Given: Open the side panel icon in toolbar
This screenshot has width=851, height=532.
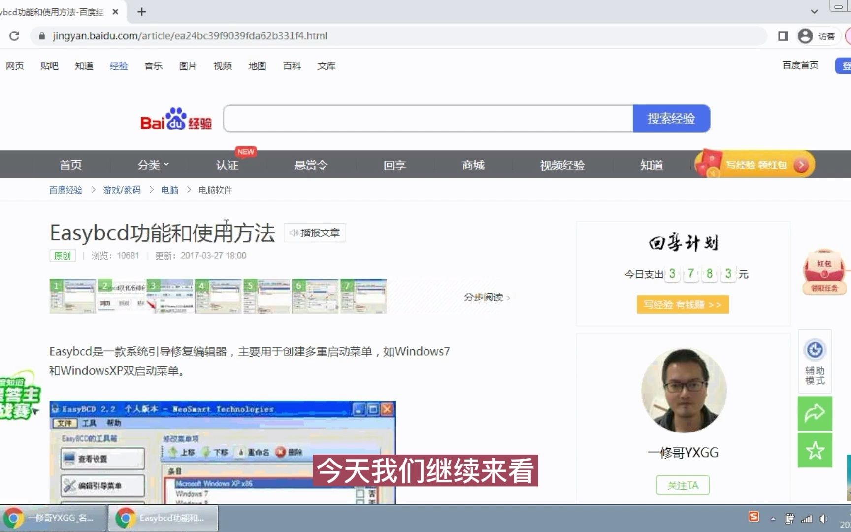Looking at the screenshot, I should 783,36.
